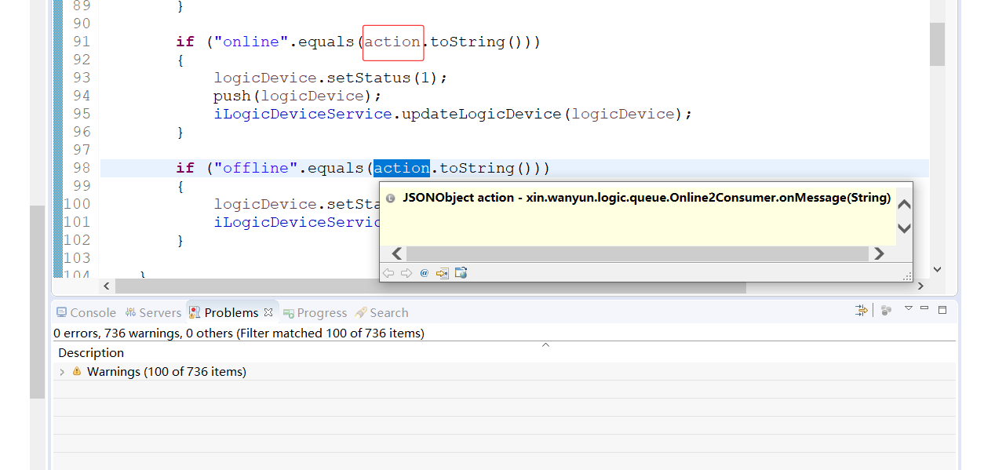Click 'action' inside the red box on line 91
Screen dimensions: 984x470
point(392,42)
